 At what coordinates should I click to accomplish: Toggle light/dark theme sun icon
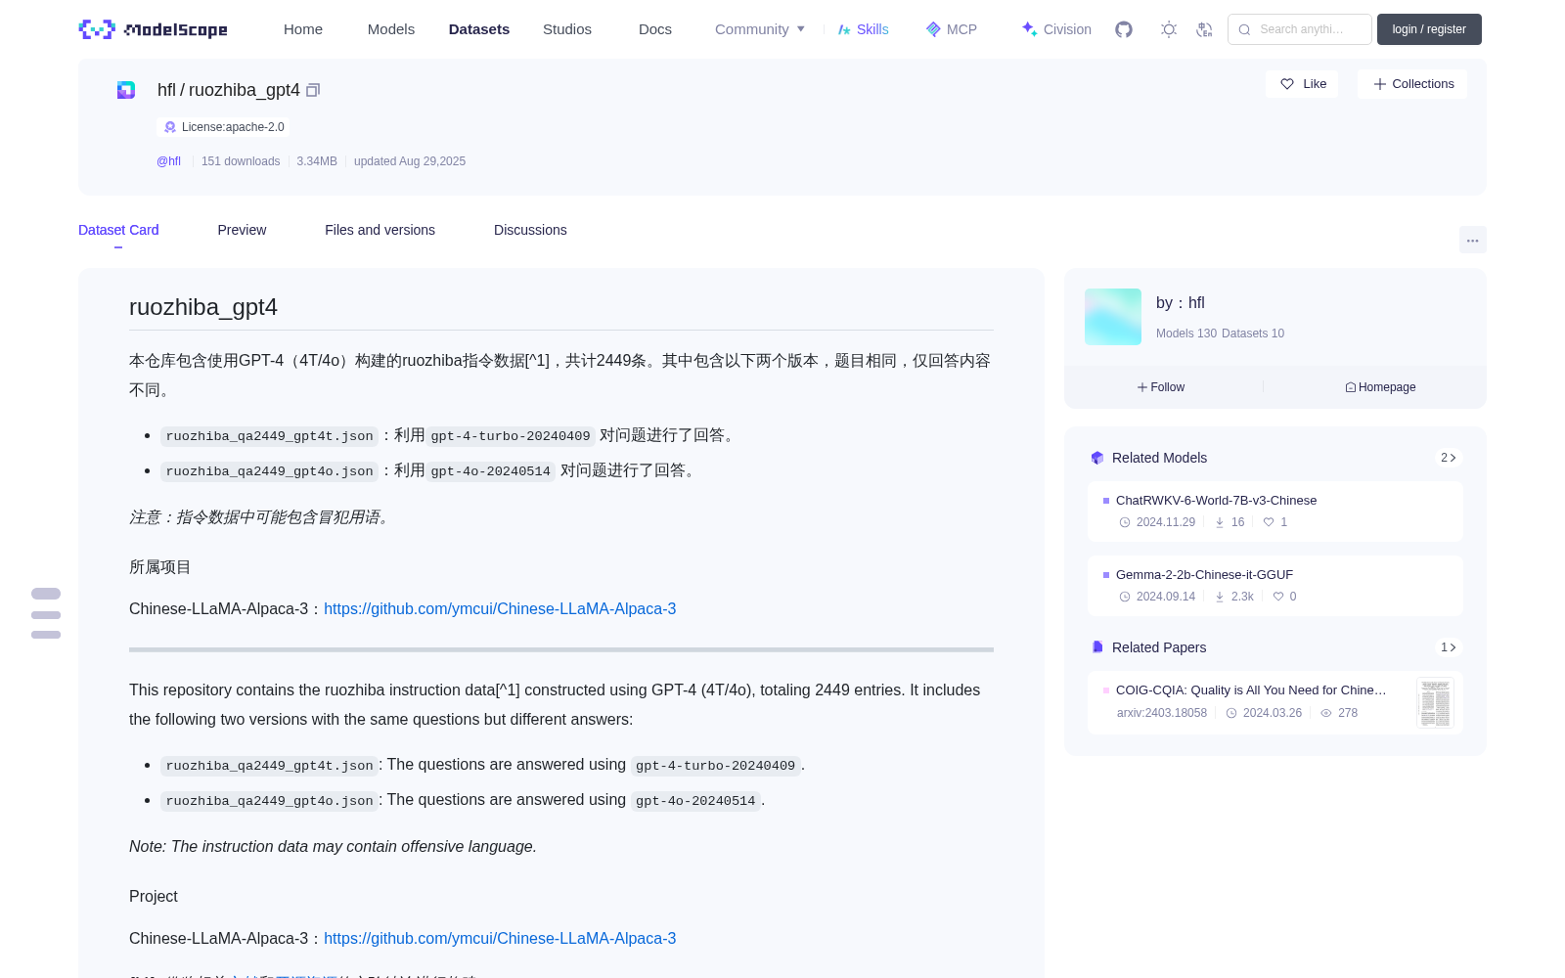(1169, 29)
